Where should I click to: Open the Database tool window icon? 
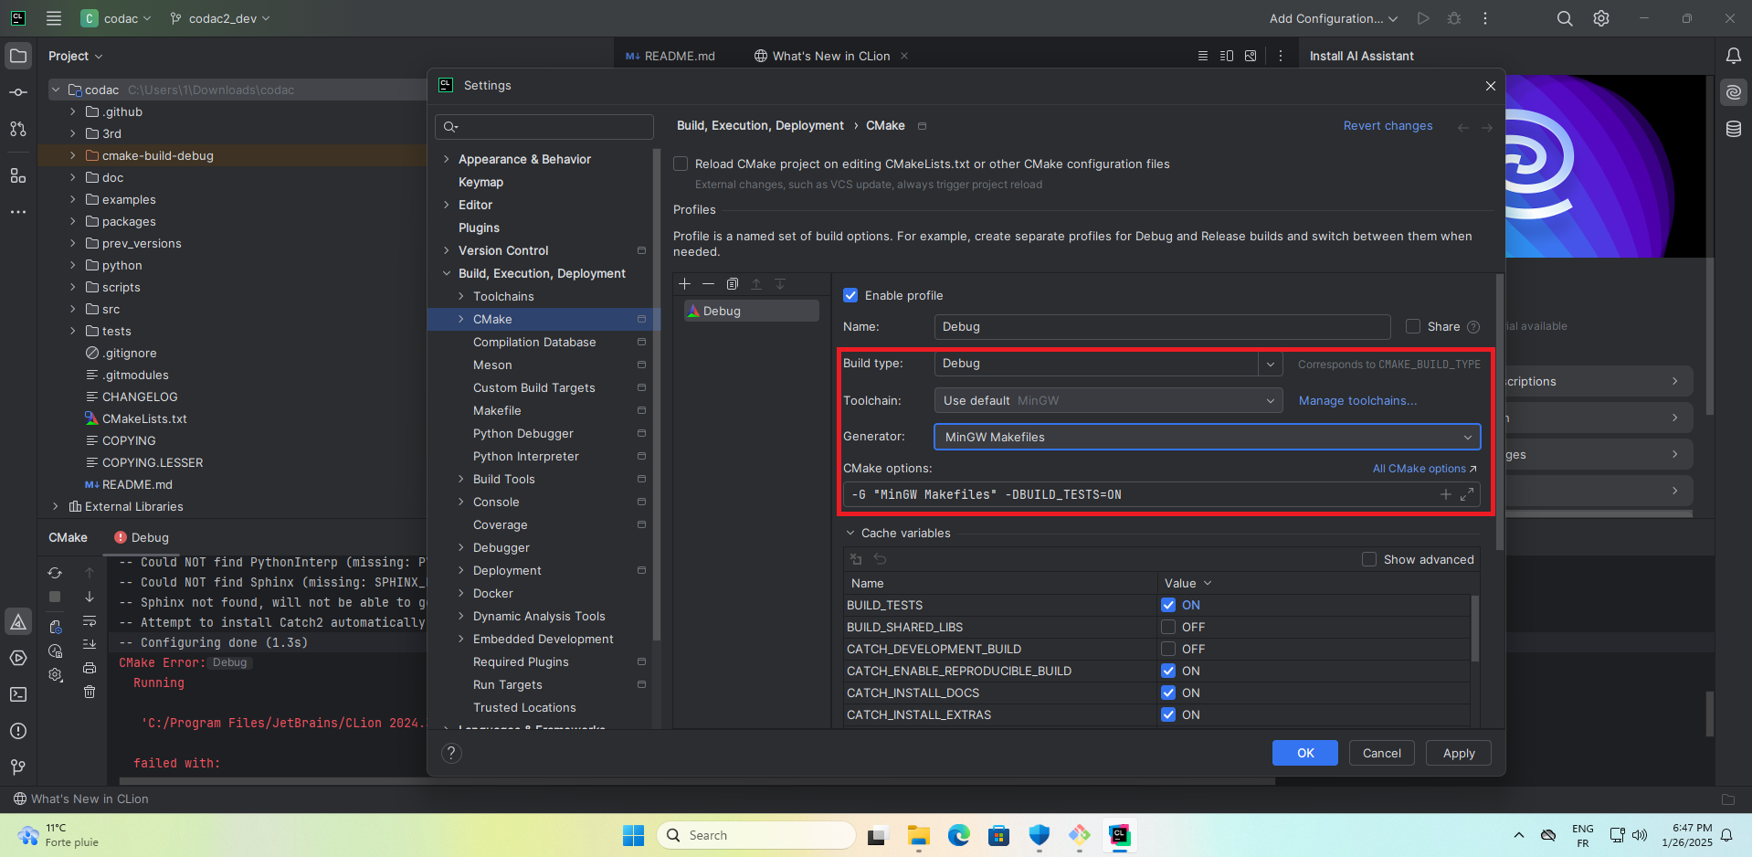click(x=1733, y=129)
